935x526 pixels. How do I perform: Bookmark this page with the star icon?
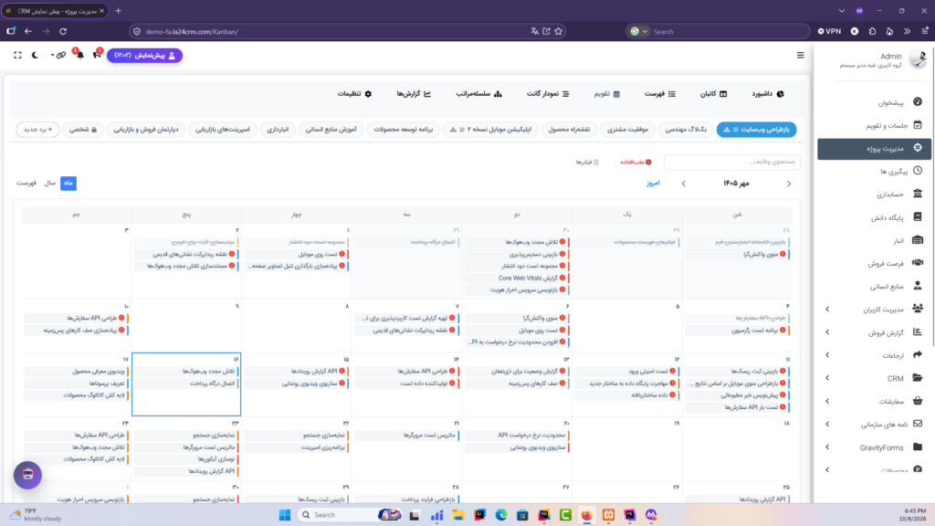[558, 32]
